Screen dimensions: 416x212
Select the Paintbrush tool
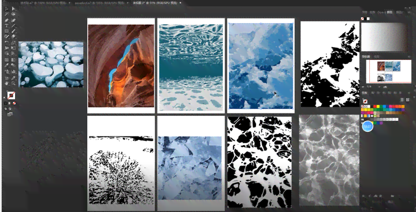point(13,31)
